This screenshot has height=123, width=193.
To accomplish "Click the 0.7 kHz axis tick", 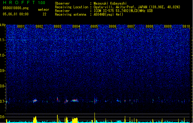I will (x=3, y=101).
